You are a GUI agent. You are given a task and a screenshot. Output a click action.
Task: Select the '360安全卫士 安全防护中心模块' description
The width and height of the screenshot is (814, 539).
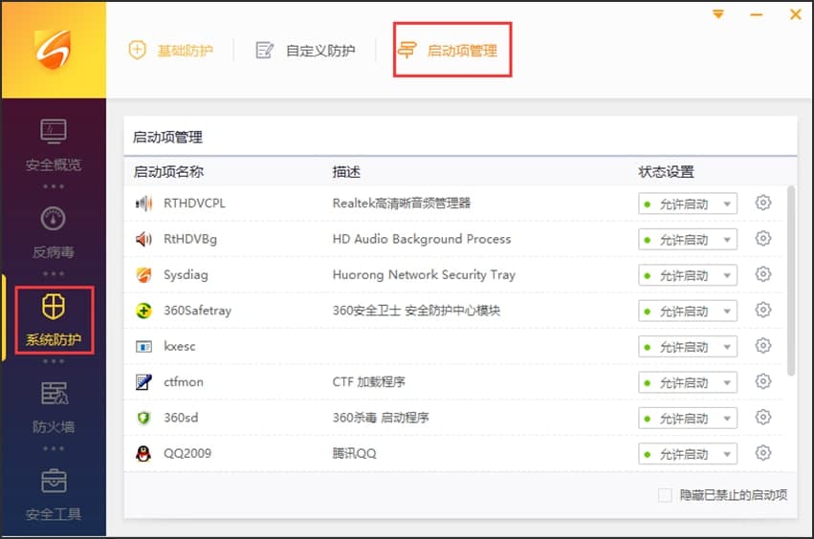click(x=416, y=311)
